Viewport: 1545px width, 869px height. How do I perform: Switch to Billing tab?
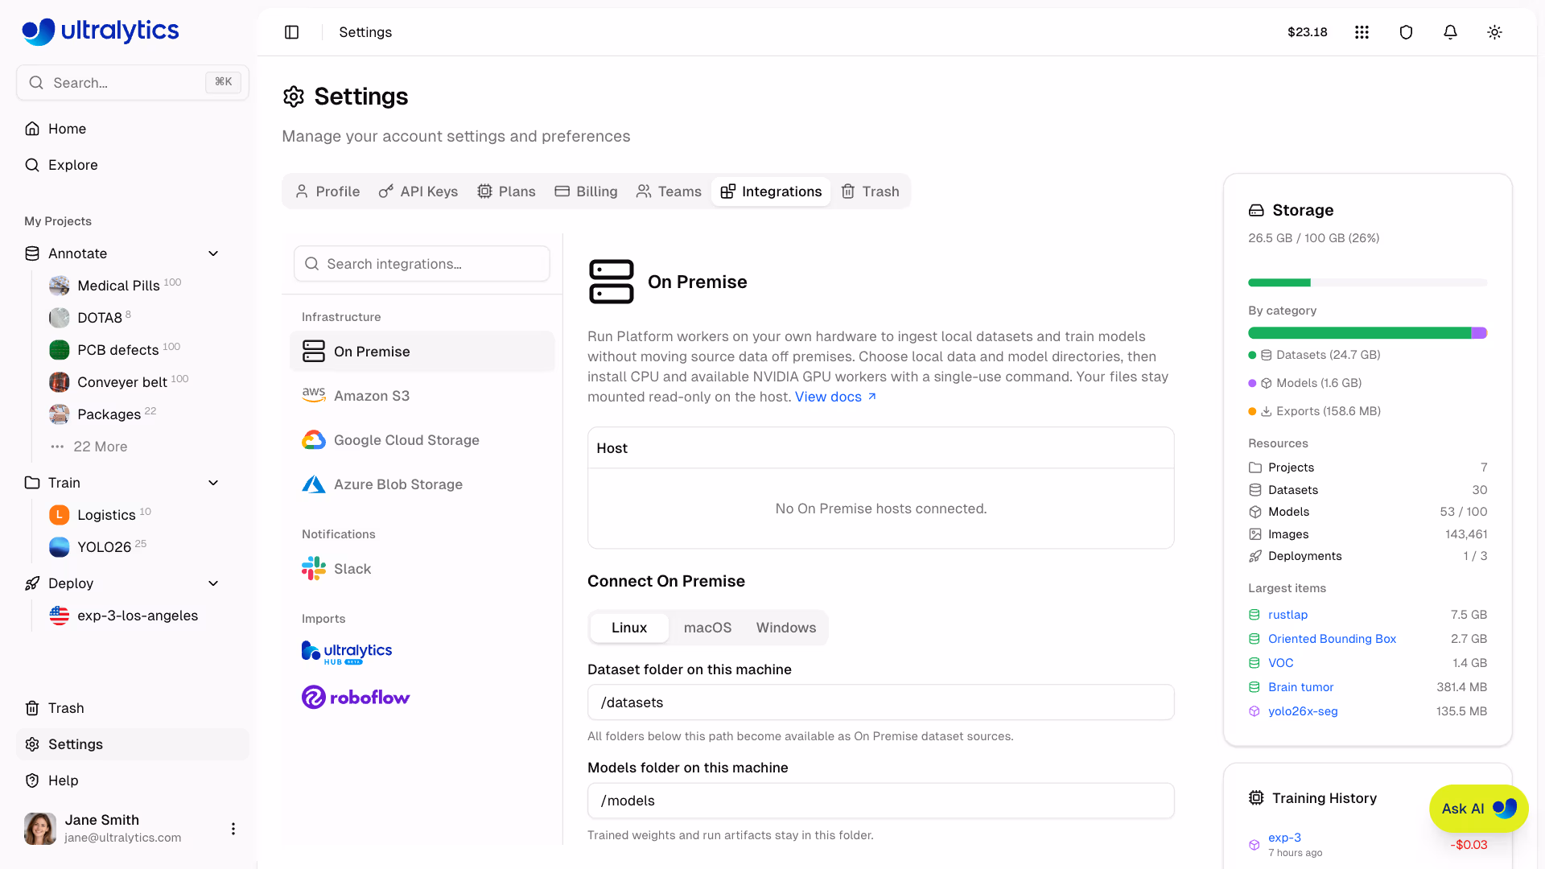(x=586, y=192)
